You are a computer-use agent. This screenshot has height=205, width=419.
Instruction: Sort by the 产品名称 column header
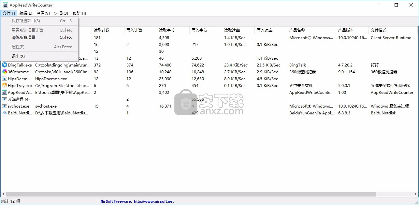pos(311,30)
